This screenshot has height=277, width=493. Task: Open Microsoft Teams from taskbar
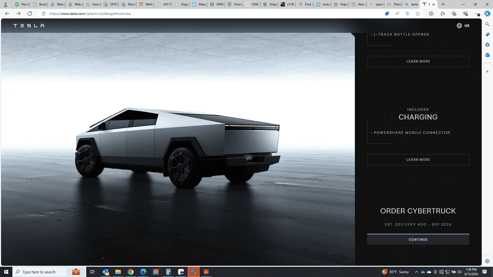click(x=194, y=272)
